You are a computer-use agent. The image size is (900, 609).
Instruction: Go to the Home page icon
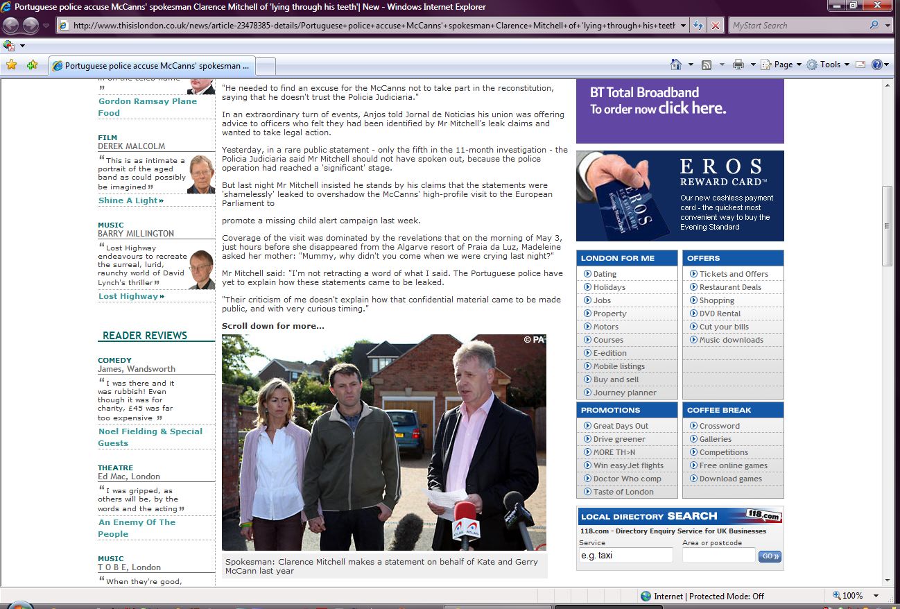click(676, 65)
